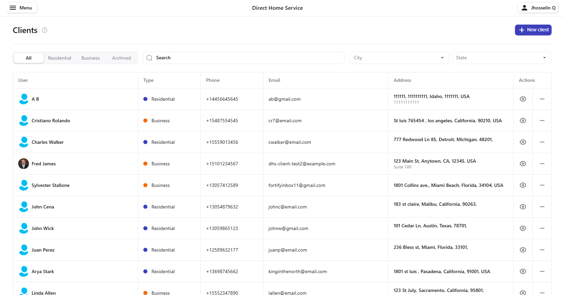Open three-dot menu for Sylvester Stallone
This screenshot has width=564, height=295.
(542, 185)
